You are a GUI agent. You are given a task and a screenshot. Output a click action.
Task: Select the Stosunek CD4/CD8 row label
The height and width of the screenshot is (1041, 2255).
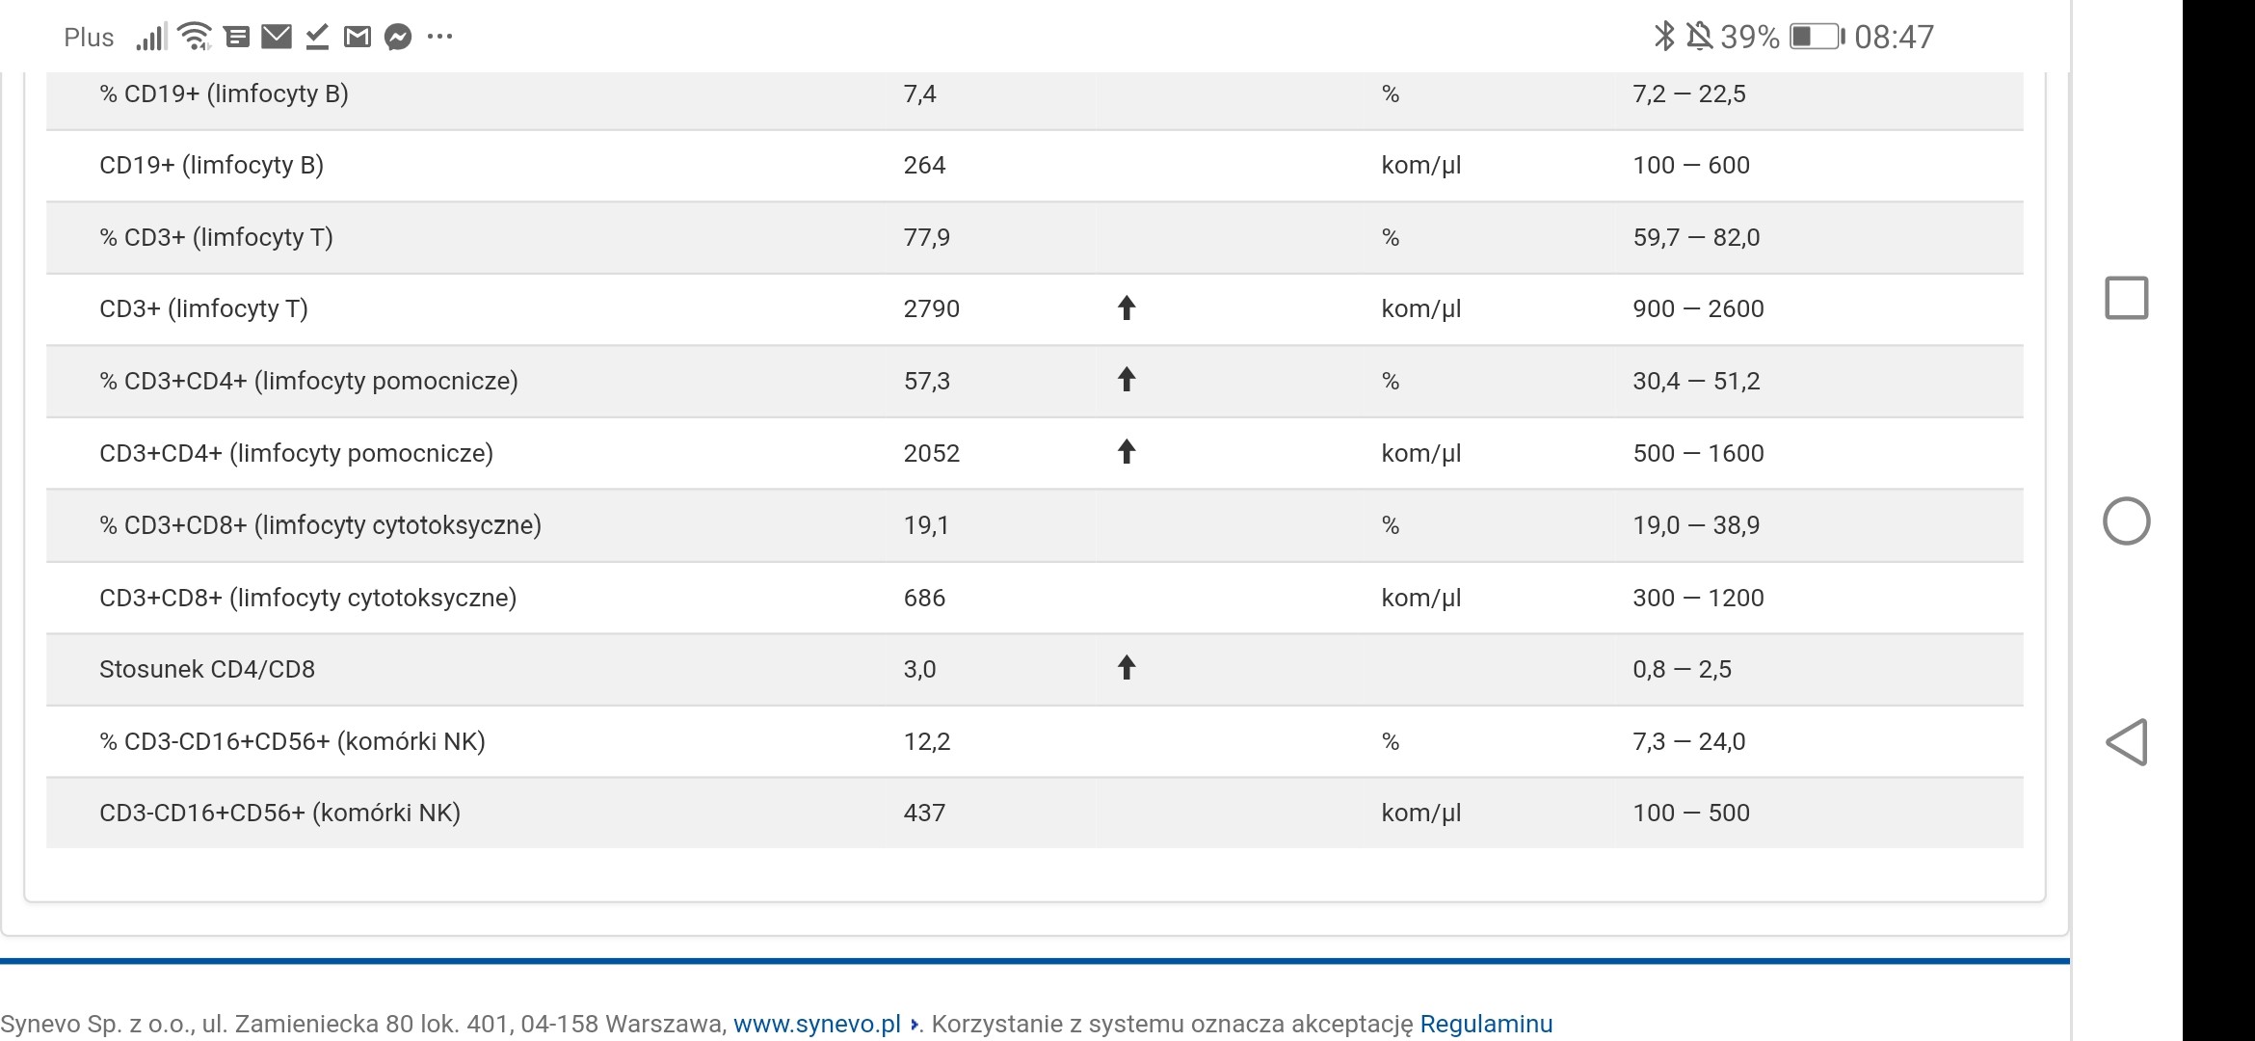pos(207,669)
